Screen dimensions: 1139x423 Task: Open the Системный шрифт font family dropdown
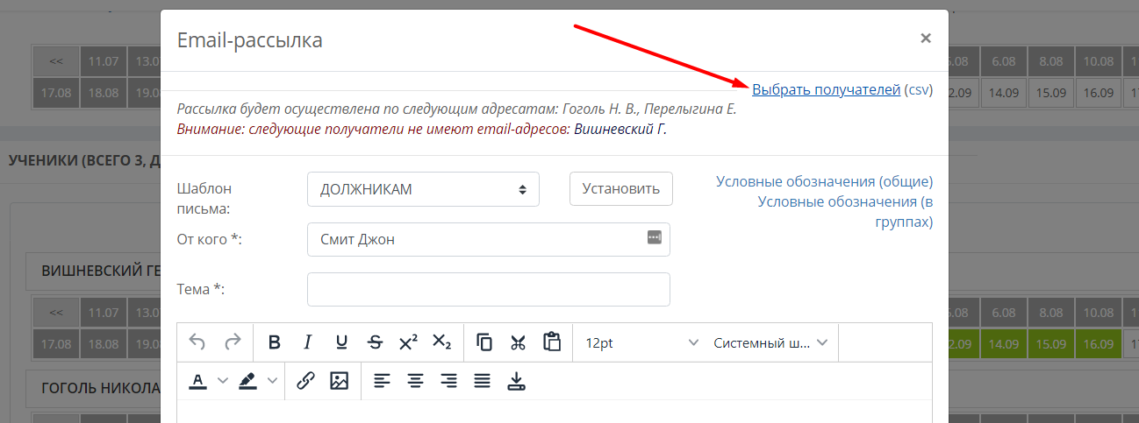click(x=770, y=342)
